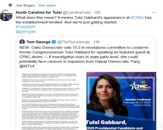Open the Joe Rogan topic label

click(x=25, y=6)
